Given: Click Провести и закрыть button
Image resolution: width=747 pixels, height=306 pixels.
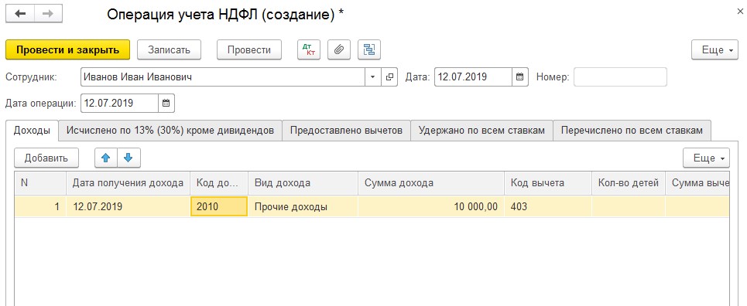Looking at the screenshot, I should tap(67, 50).
